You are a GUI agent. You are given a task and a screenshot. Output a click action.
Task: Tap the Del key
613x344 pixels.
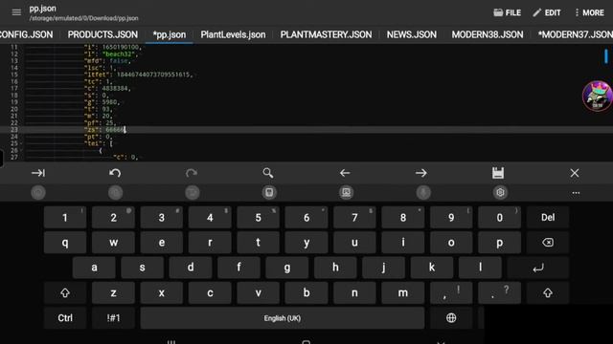tap(548, 217)
